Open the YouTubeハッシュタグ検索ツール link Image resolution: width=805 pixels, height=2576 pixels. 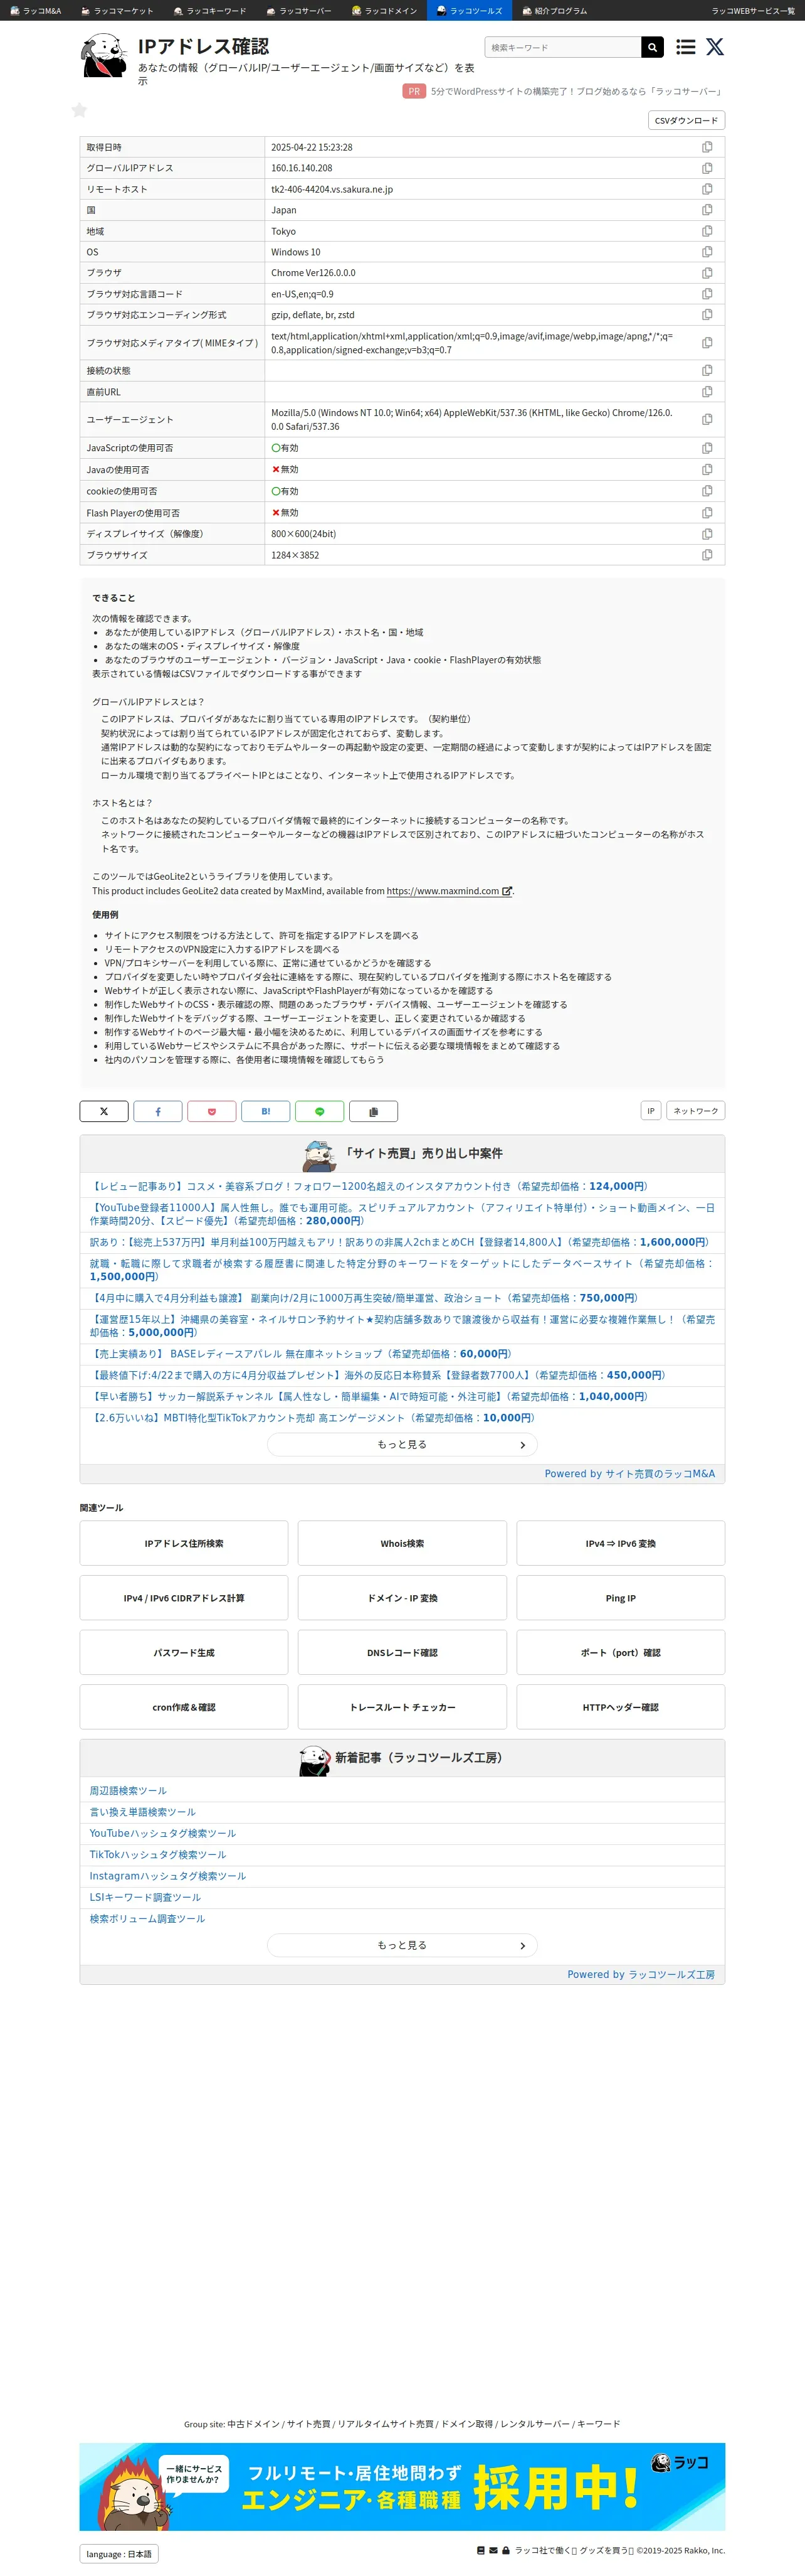(x=163, y=1833)
